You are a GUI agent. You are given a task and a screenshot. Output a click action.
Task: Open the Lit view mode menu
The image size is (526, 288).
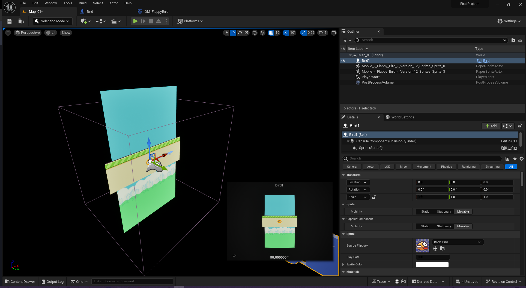click(x=51, y=33)
